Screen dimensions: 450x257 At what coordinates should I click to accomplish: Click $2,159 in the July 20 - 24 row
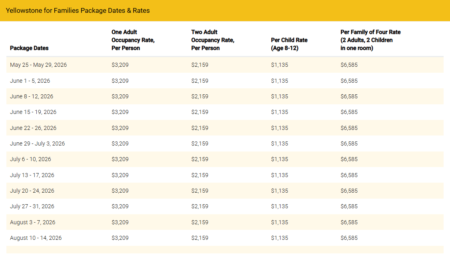click(x=200, y=191)
